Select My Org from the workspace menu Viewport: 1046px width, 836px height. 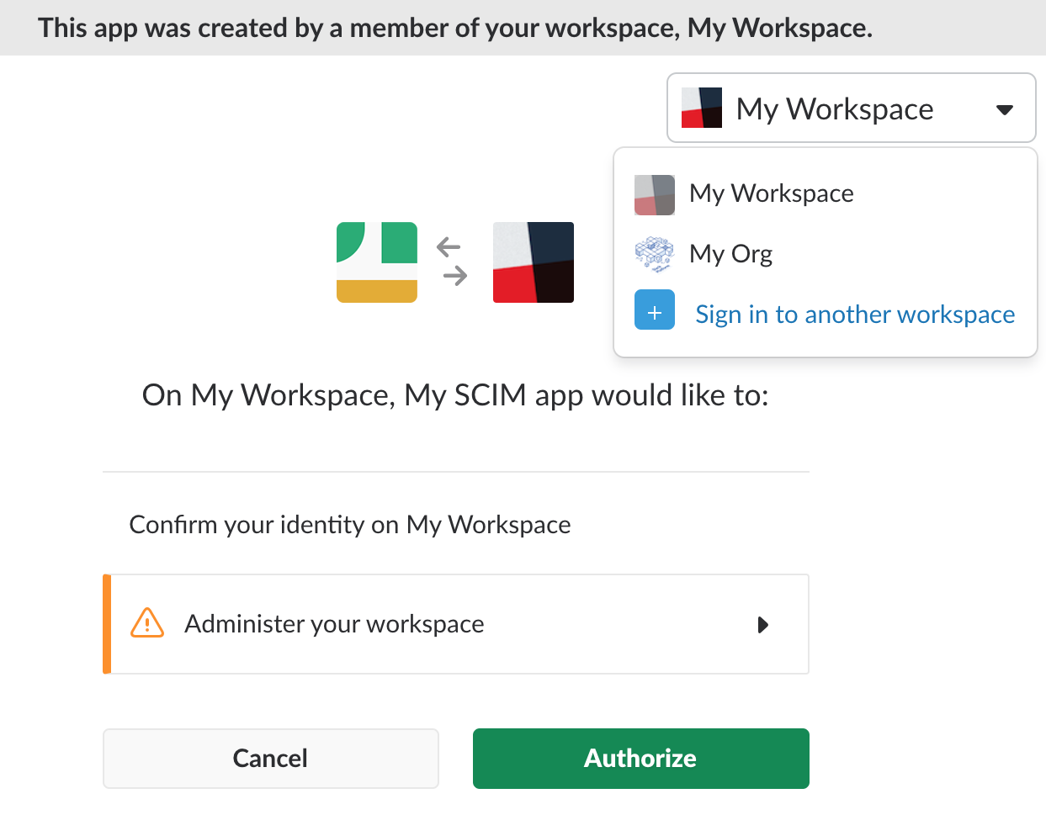(730, 254)
